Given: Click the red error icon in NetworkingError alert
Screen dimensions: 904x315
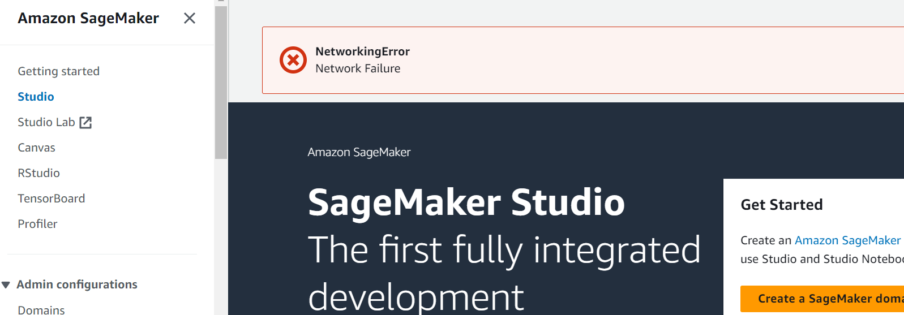Looking at the screenshot, I should tap(293, 60).
